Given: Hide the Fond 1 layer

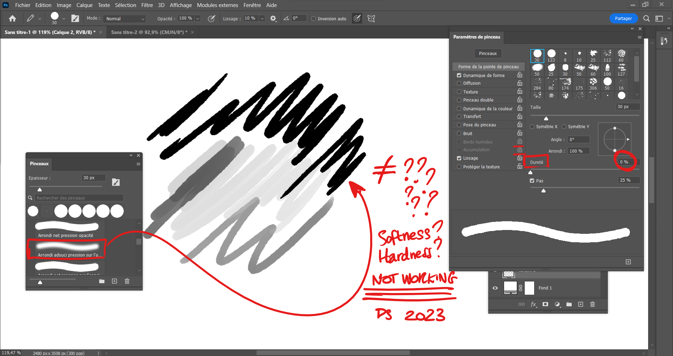Looking at the screenshot, I should click(x=495, y=288).
